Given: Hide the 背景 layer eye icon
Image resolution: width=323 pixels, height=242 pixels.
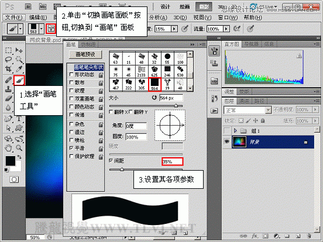Looking at the screenshot, I should [227, 141].
